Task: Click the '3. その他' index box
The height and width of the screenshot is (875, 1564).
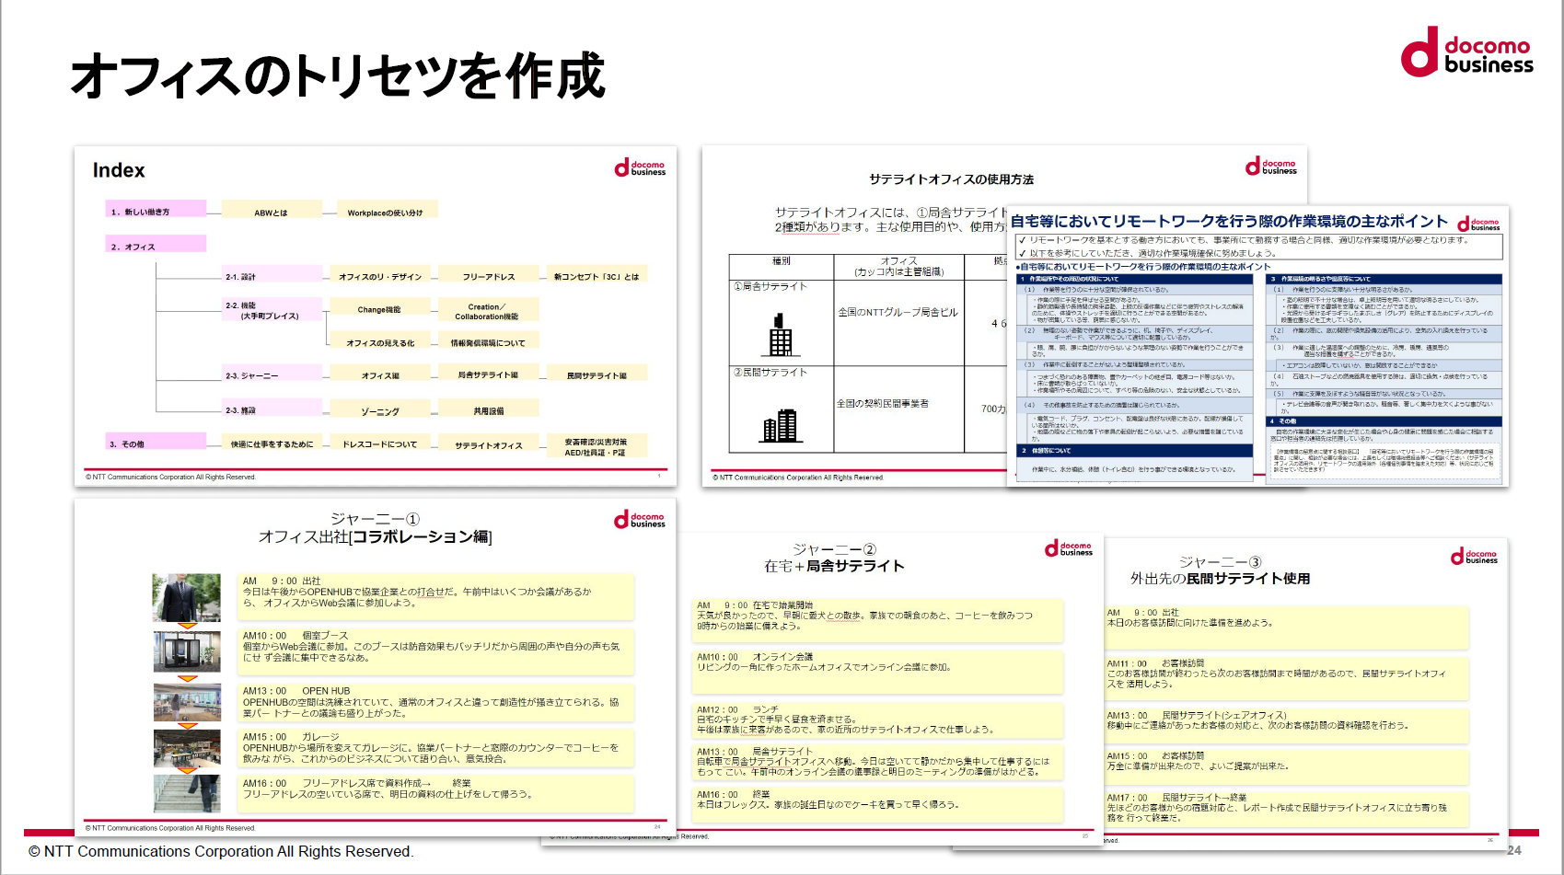Action: (154, 443)
